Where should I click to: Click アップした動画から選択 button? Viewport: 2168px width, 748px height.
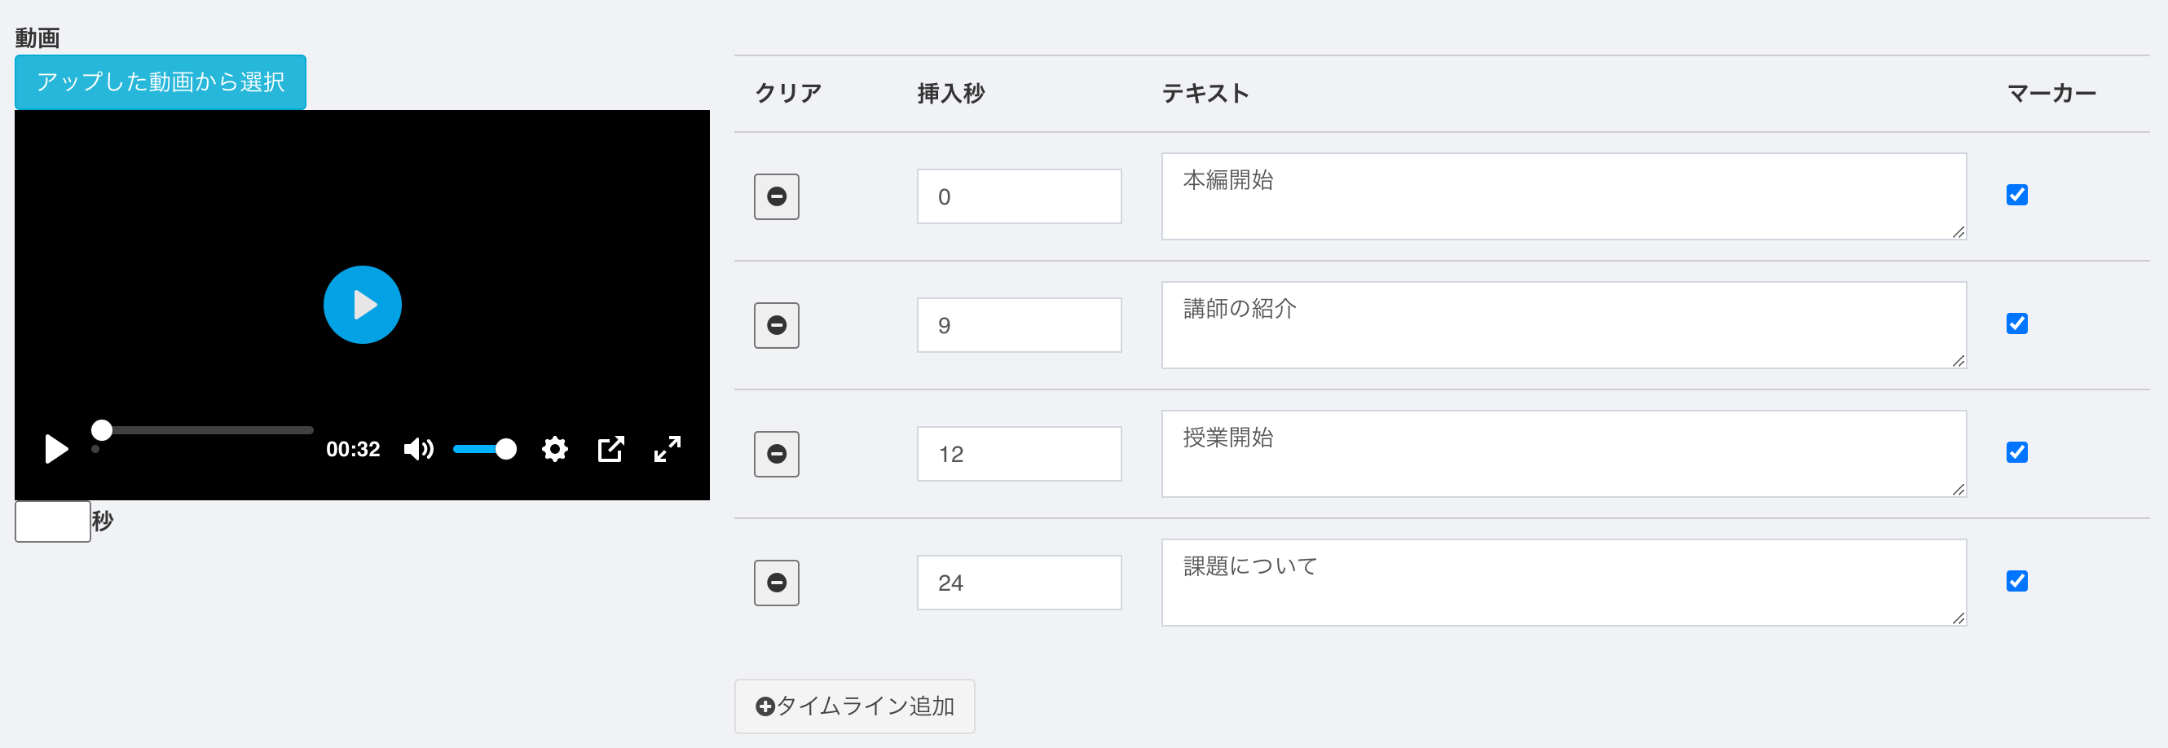(160, 82)
